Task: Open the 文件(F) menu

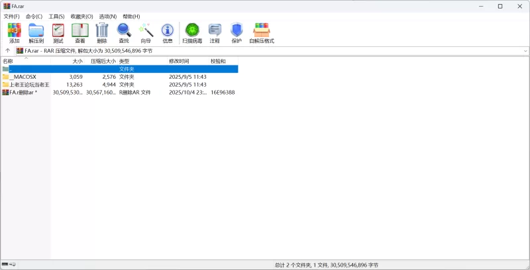Action: point(12,16)
